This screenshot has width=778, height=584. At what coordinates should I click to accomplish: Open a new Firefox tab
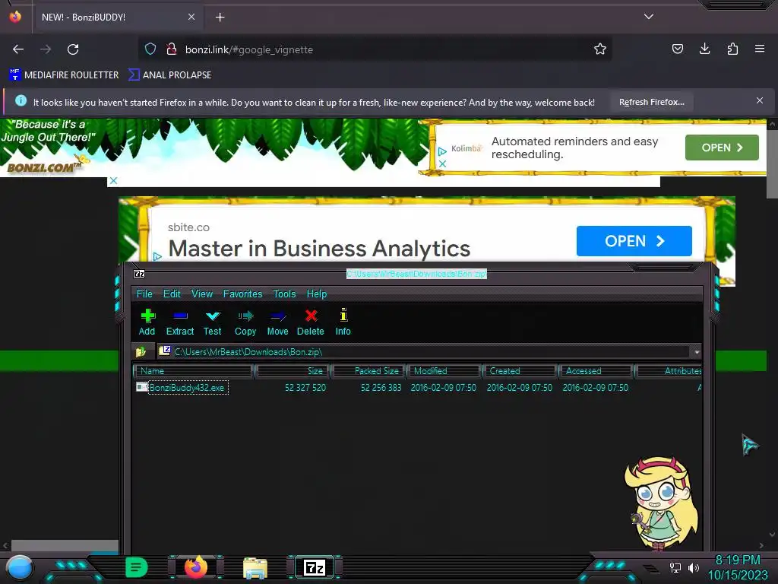(x=220, y=17)
